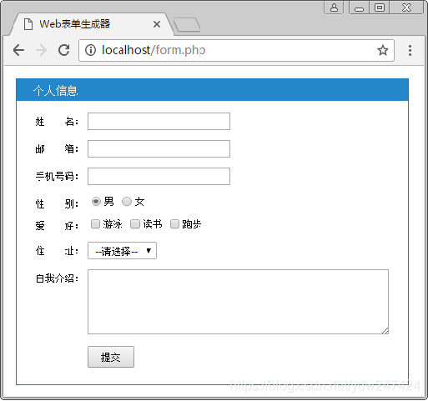Image resolution: width=428 pixels, height=401 pixels.
Task: Open the 住址 --请选择-- dropdown
Action: point(122,251)
